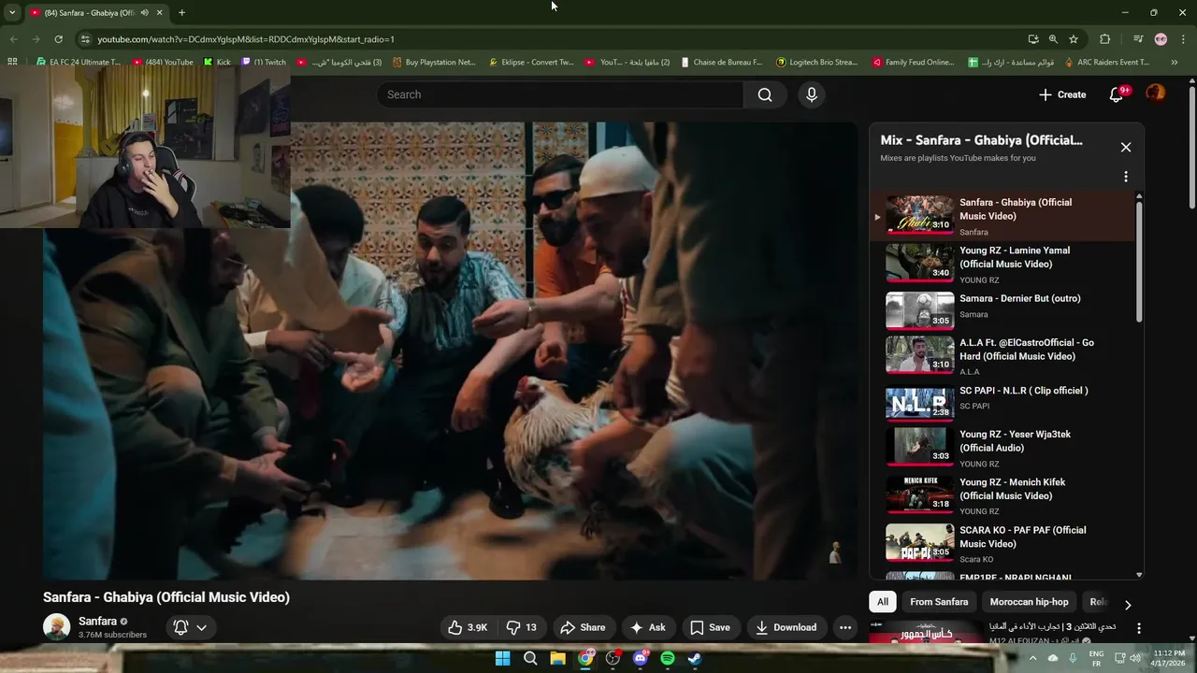Open Mix playlist three-dot options menu
The width and height of the screenshot is (1197, 673).
pyautogui.click(x=1126, y=177)
